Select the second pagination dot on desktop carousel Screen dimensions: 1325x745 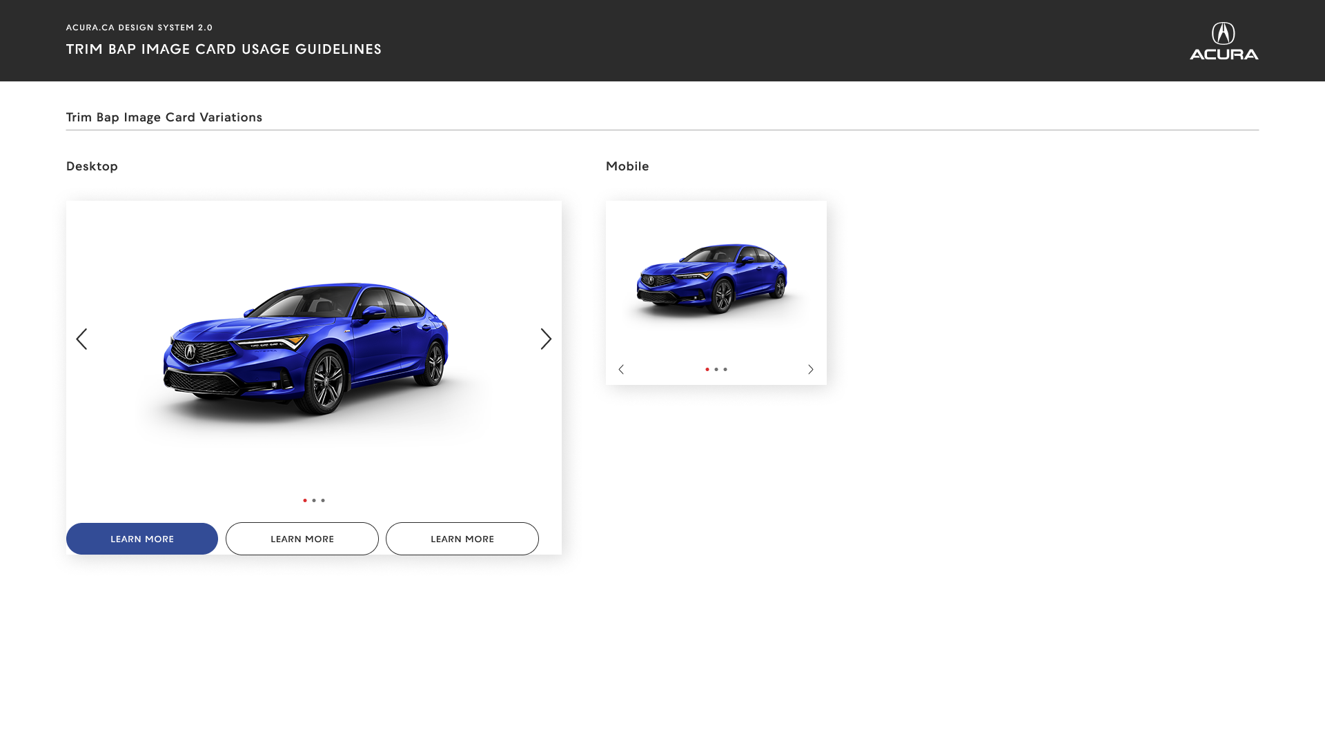pos(314,501)
